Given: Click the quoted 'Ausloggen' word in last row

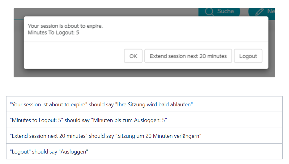Looking at the screenshot, I should click(73, 152).
